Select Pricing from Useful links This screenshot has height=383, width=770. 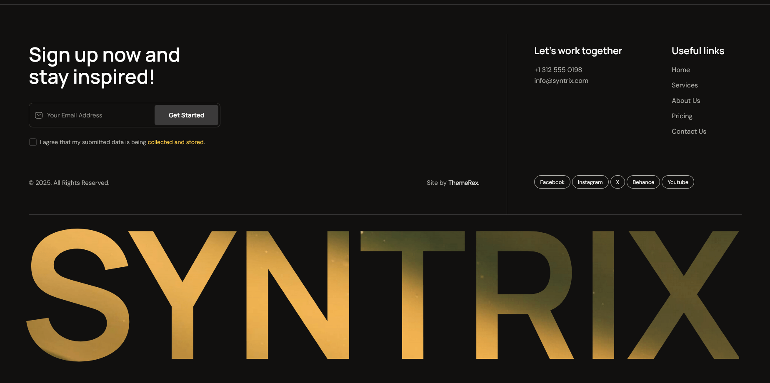[682, 116]
